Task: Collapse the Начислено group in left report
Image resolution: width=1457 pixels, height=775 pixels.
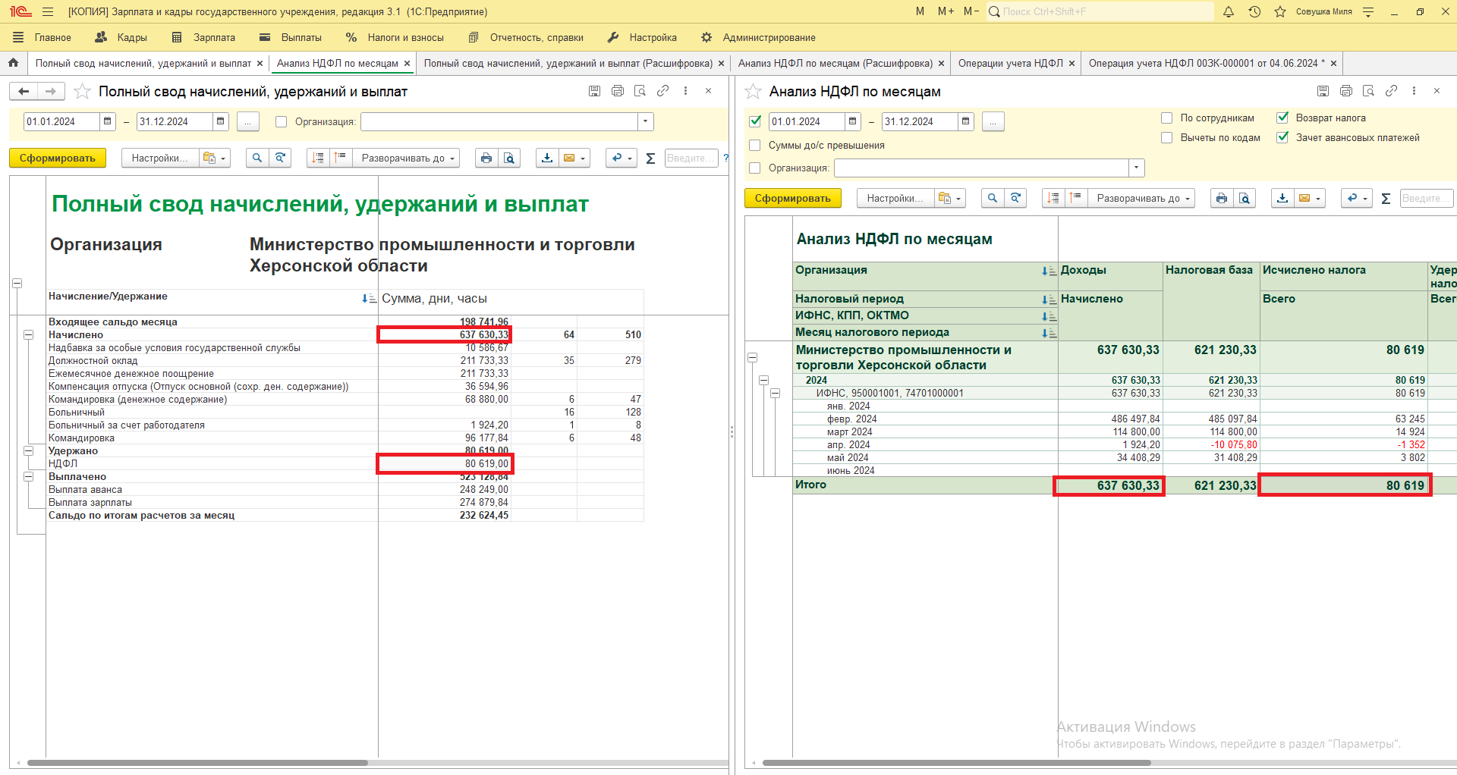Action: tap(28, 334)
